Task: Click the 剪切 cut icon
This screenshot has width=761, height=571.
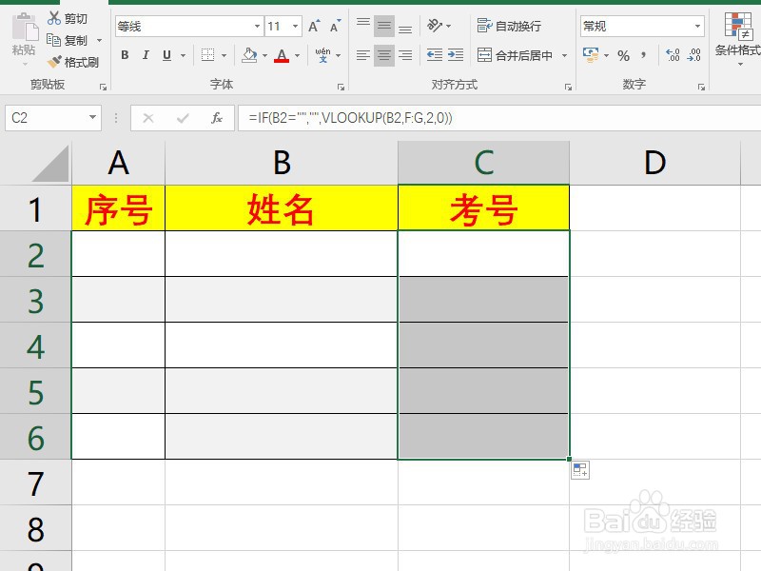Action: [x=54, y=18]
